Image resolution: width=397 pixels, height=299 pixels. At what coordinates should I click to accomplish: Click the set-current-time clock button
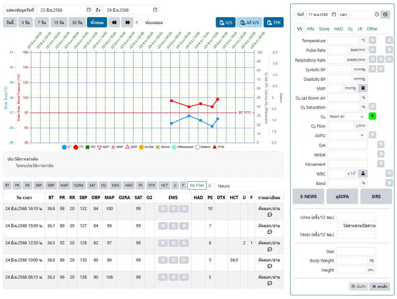[385, 15]
